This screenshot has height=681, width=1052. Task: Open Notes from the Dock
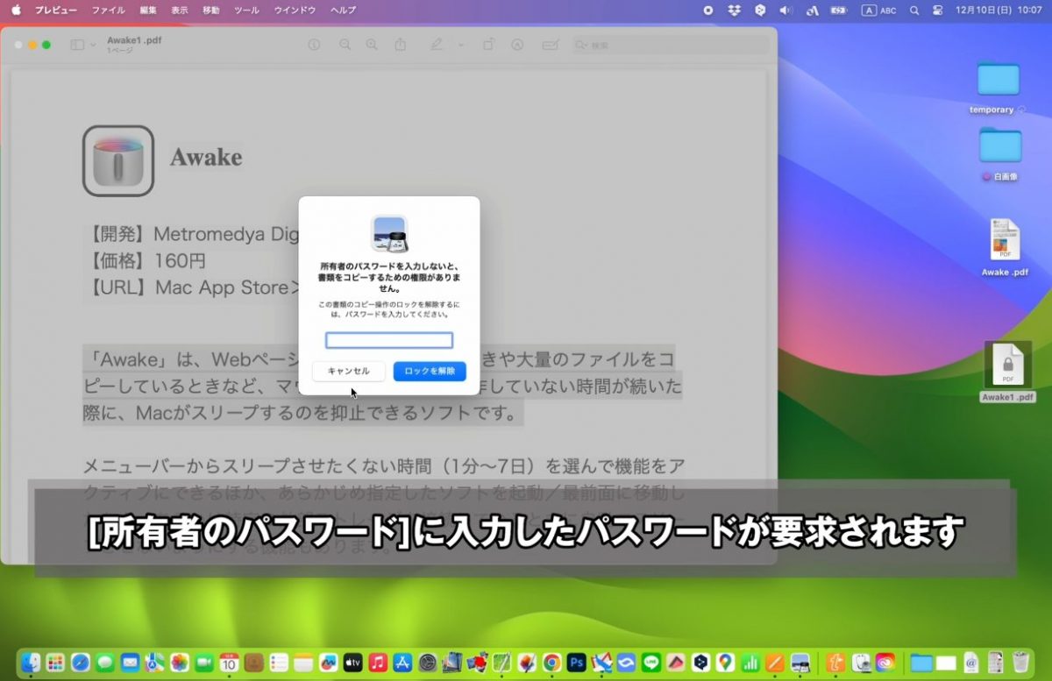[303, 662]
